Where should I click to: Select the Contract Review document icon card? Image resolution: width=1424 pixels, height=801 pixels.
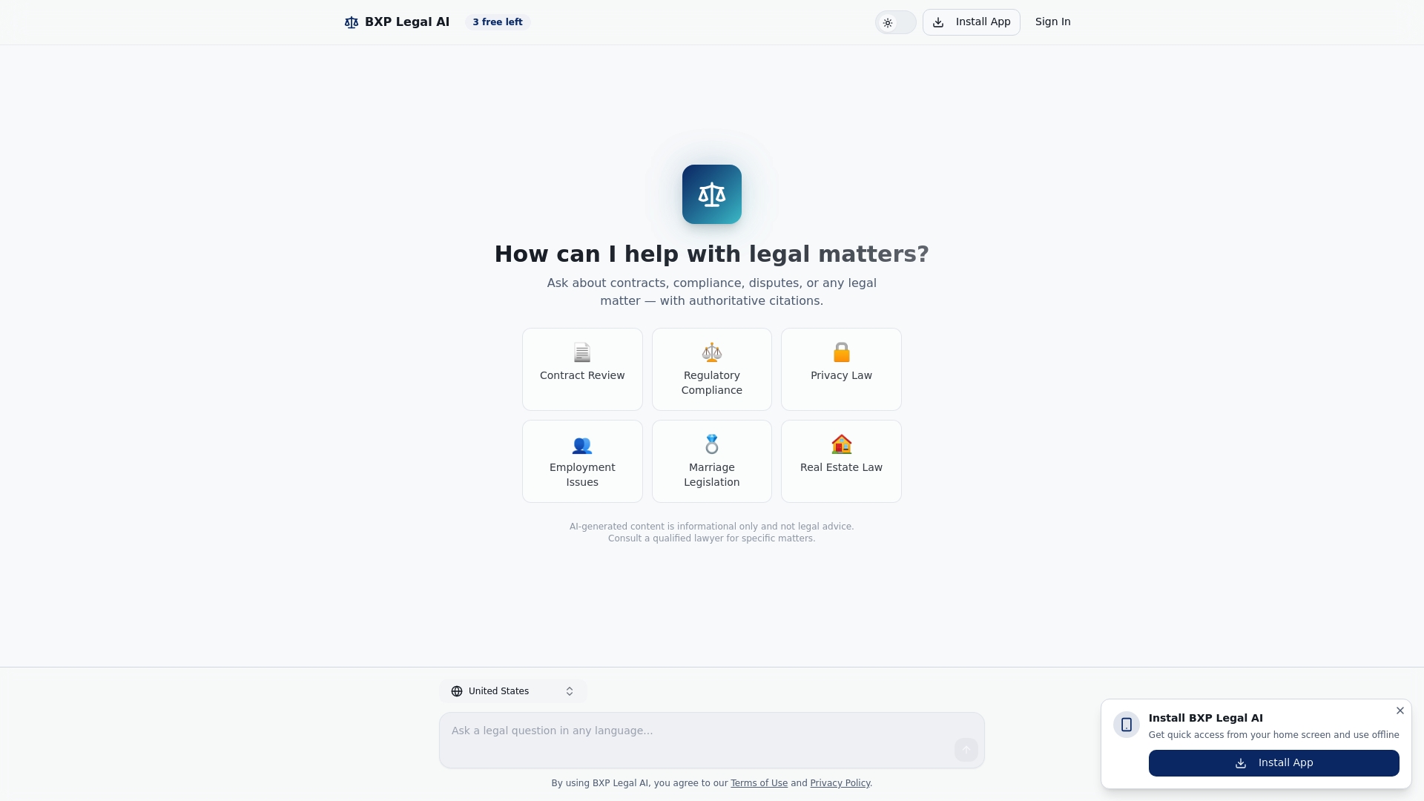(x=582, y=369)
